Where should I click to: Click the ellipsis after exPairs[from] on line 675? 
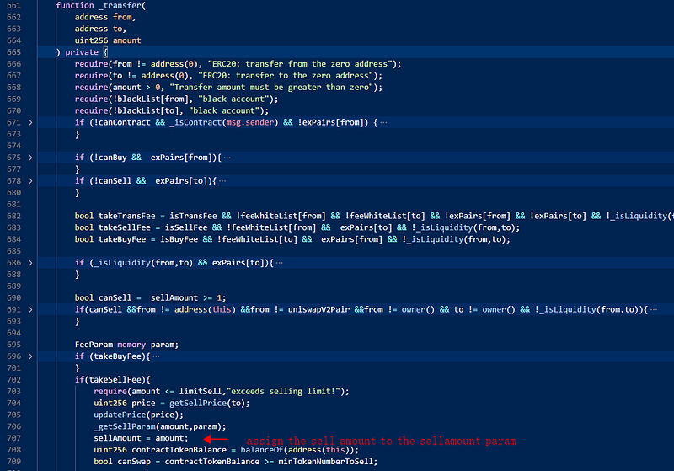pos(226,158)
